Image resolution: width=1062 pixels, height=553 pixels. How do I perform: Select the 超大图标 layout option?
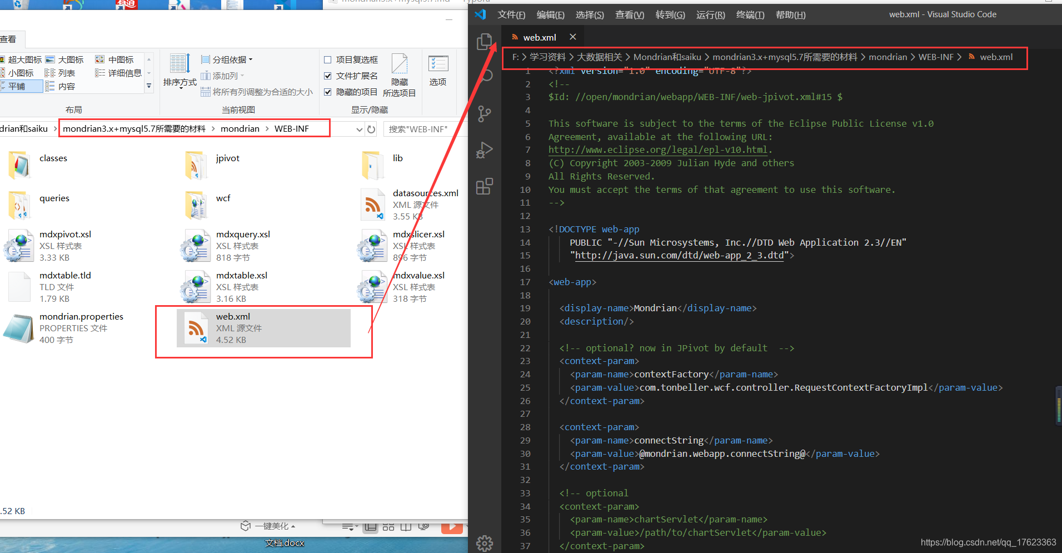click(21, 59)
